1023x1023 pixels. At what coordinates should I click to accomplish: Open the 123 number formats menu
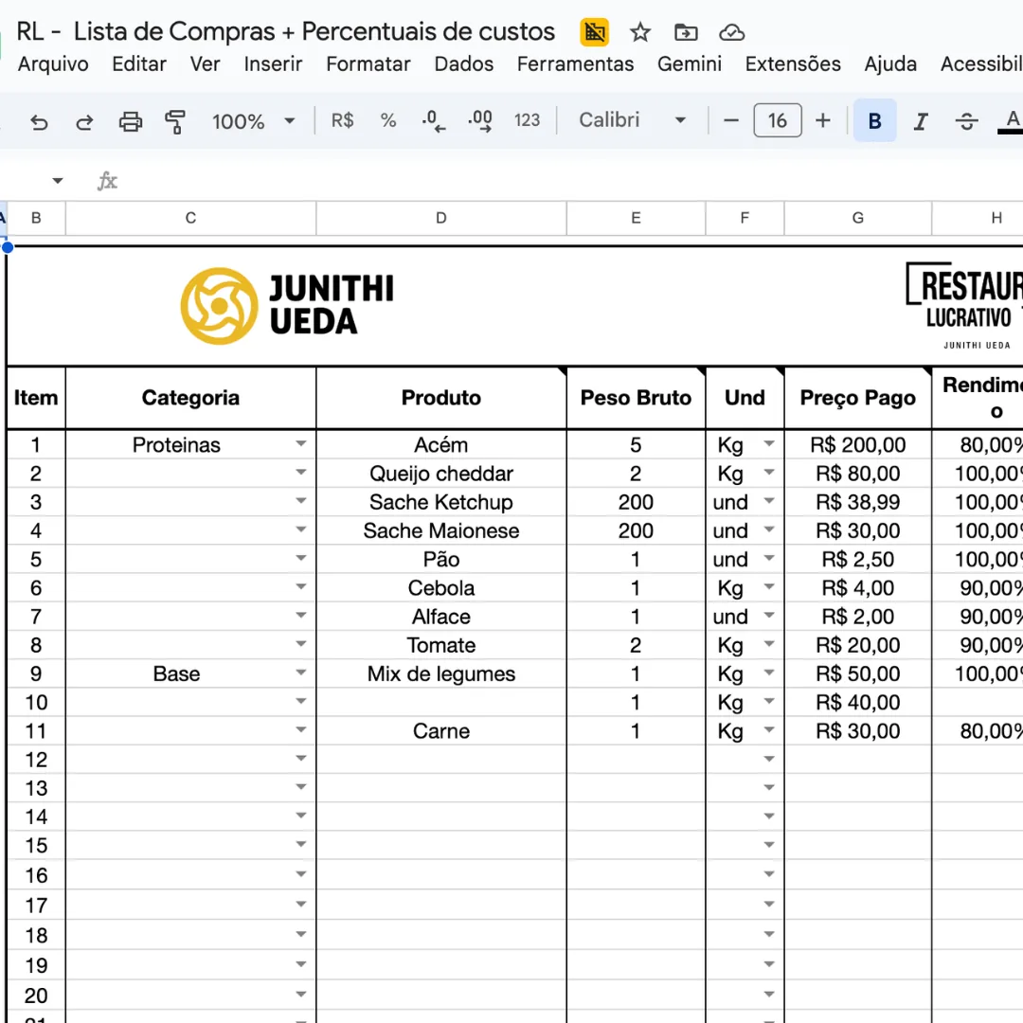[527, 120]
